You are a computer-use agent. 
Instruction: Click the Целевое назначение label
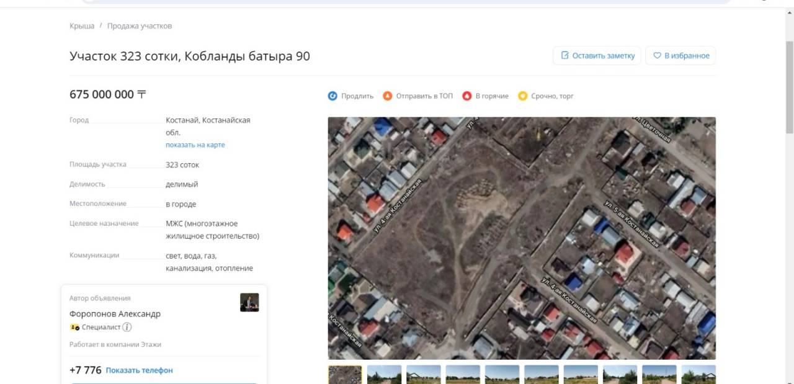pyautogui.click(x=104, y=223)
